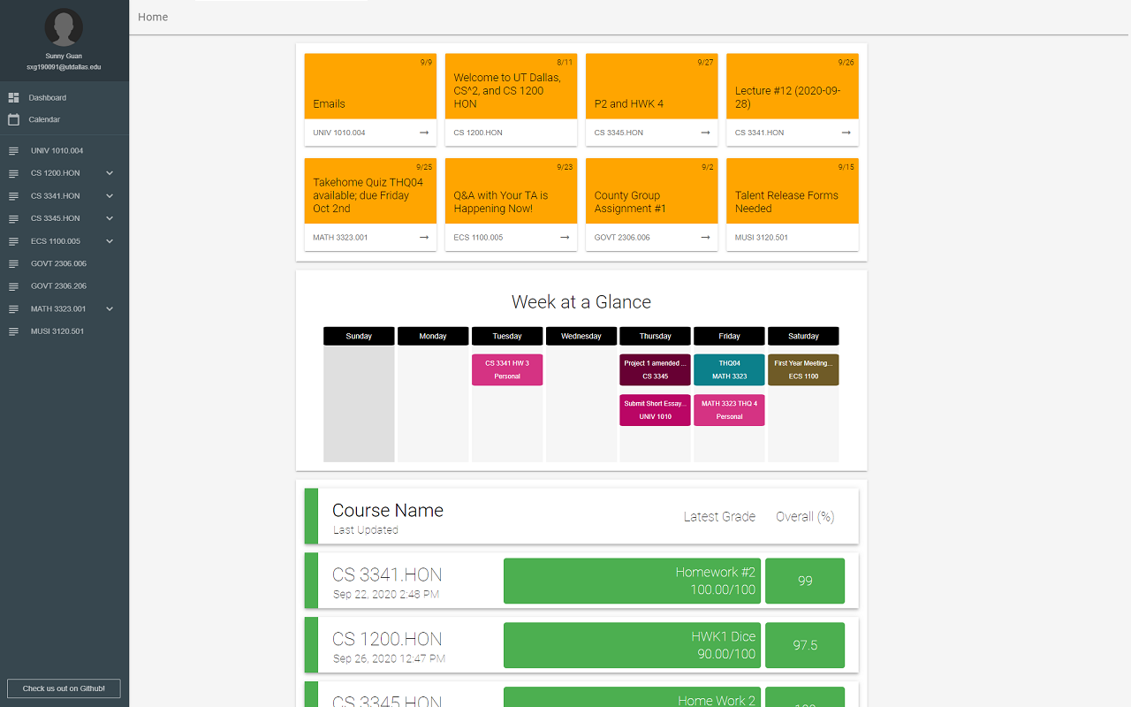Click First Year Meeting ECS 1100 event
1131x707 pixels.
point(803,369)
